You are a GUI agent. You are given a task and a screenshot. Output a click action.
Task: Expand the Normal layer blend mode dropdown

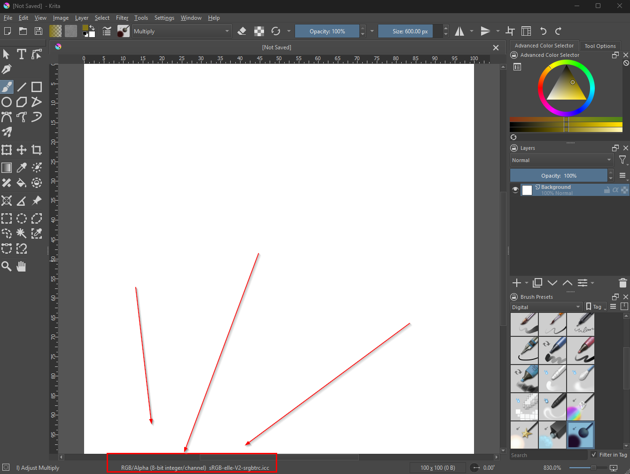(x=561, y=160)
